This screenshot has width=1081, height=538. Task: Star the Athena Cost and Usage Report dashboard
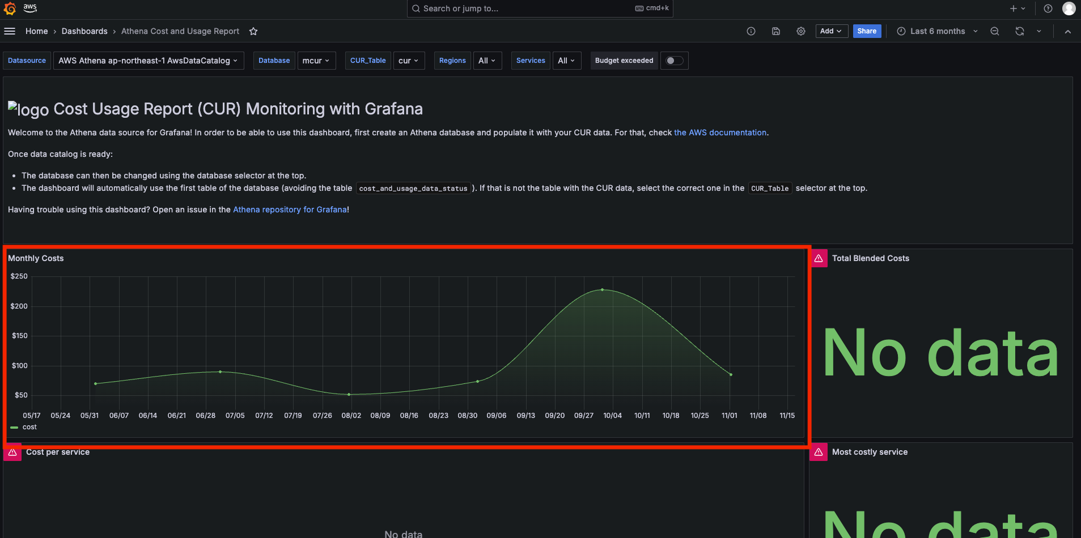[x=253, y=32]
